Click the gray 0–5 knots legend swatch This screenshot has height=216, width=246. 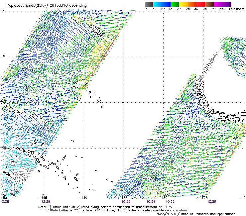pos(149,4)
